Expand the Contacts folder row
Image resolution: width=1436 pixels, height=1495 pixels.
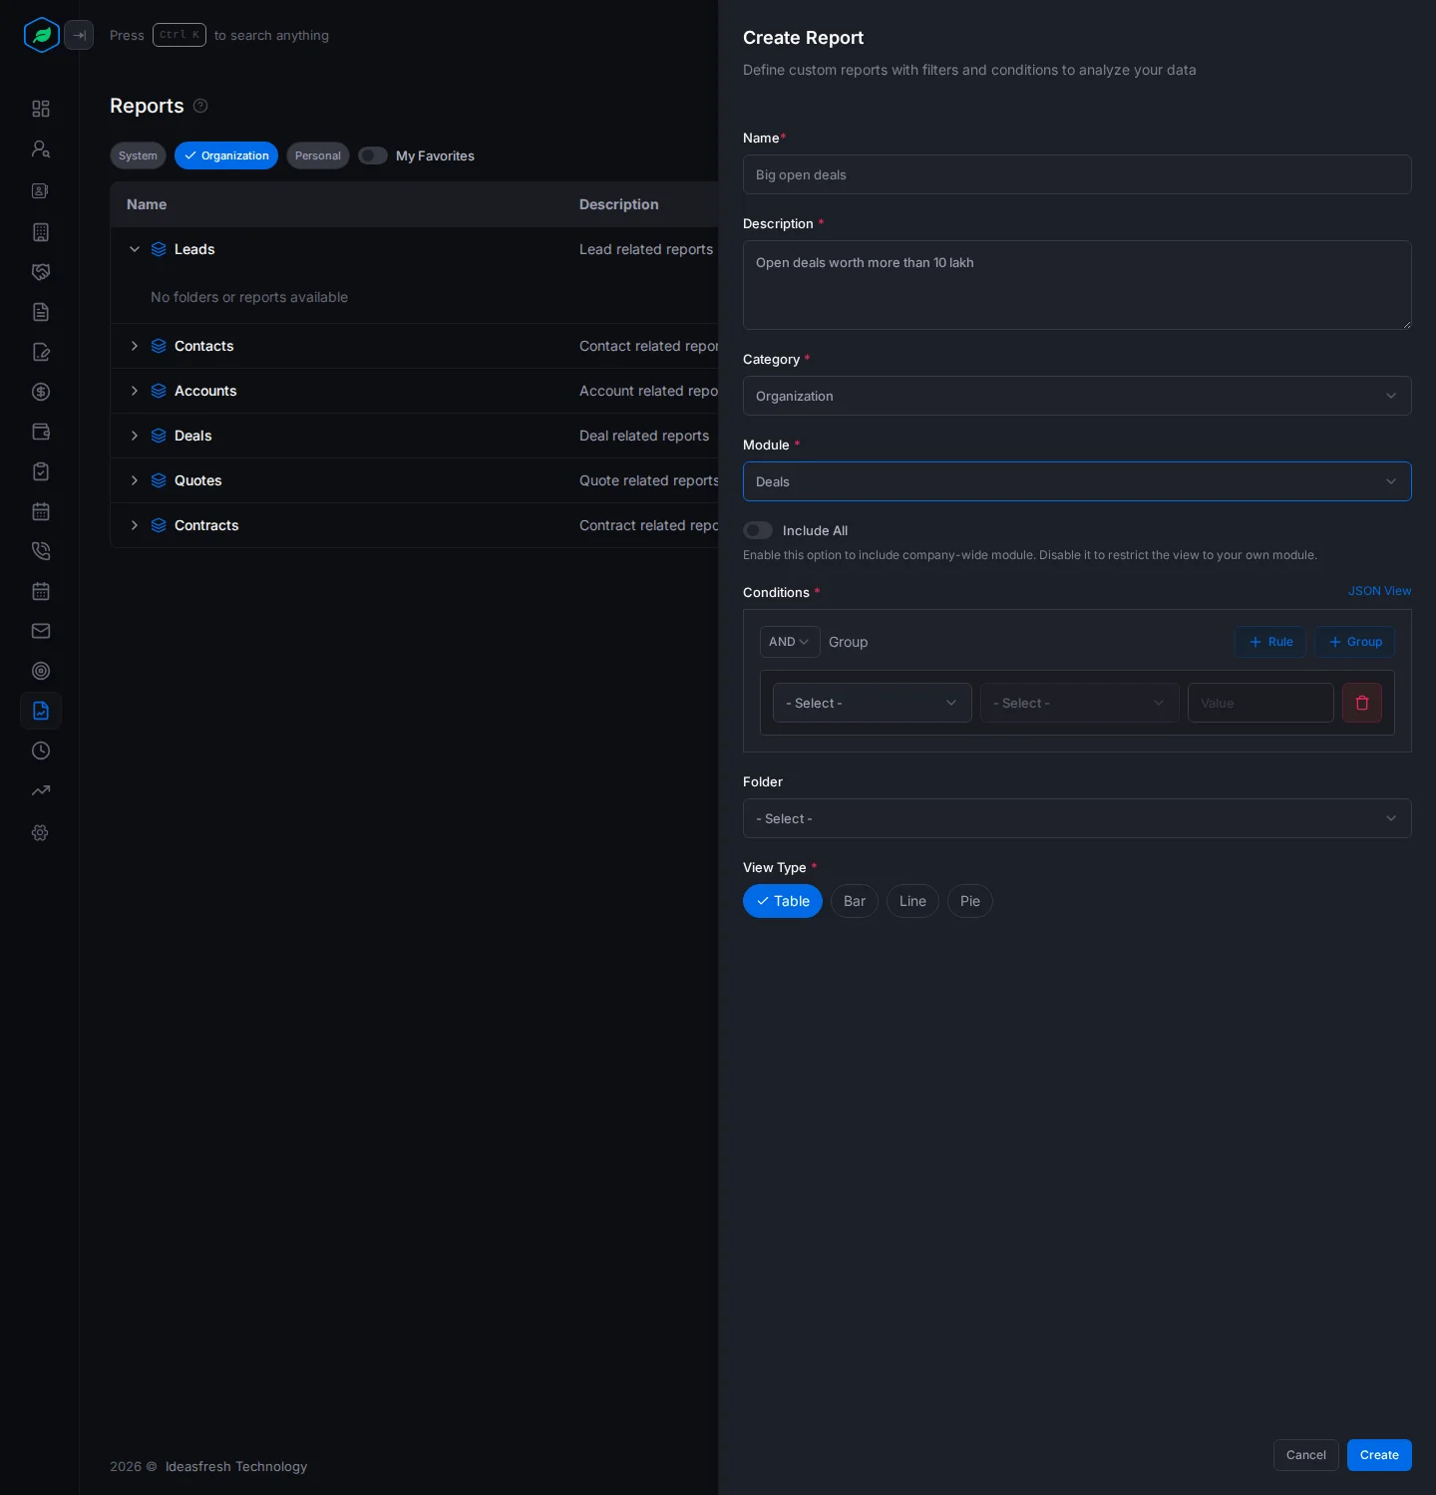coord(135,346)
